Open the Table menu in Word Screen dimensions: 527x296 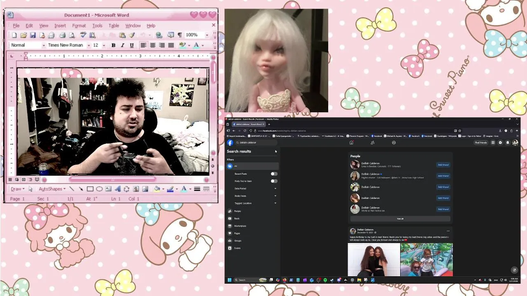pos(114,25)
